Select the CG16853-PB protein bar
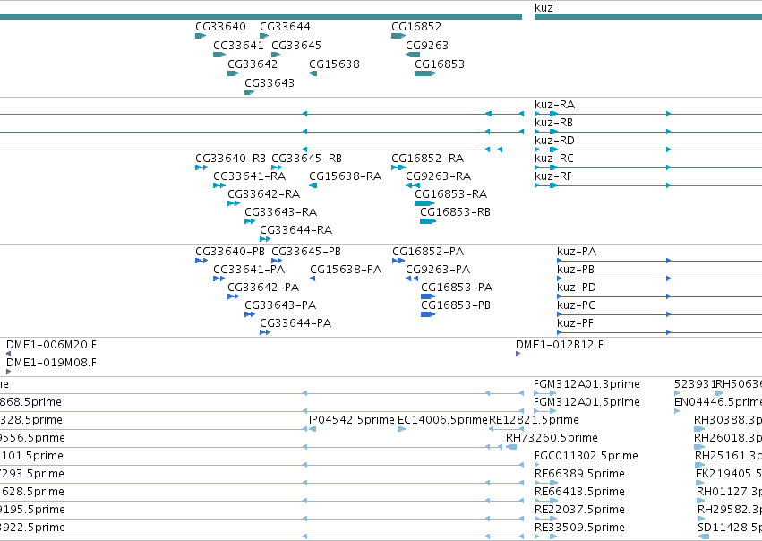 click(x=428, y=315)
